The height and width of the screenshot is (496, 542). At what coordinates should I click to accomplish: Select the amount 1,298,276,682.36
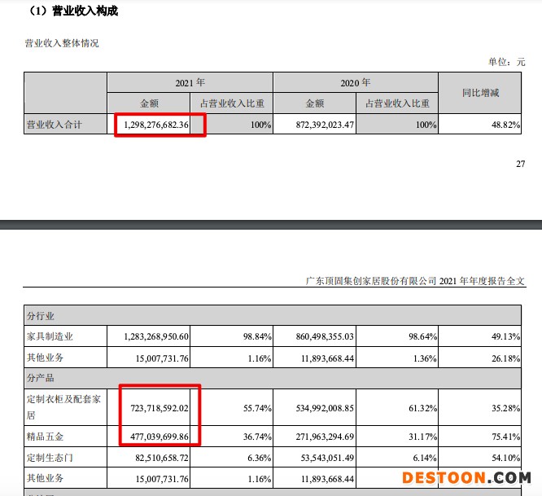156,125
